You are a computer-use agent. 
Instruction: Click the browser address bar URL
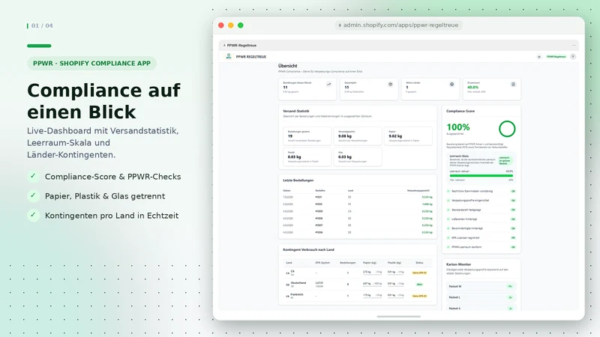[398, 25]
